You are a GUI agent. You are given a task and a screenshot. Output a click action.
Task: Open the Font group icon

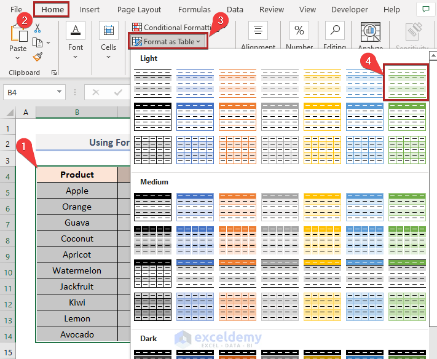tap(76, 31)
